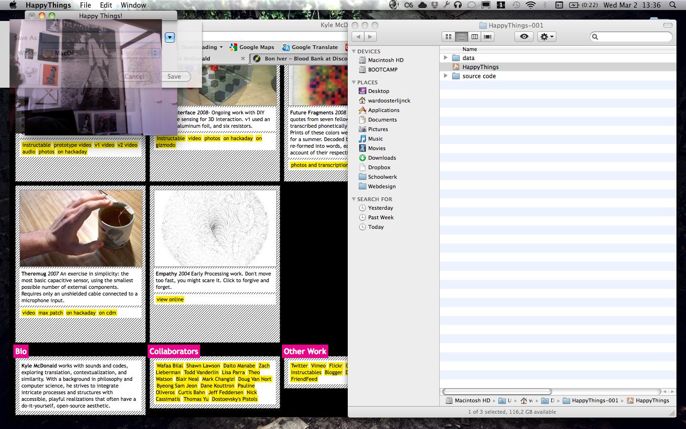Switch Finder to column view

click(x=474, y=37)
